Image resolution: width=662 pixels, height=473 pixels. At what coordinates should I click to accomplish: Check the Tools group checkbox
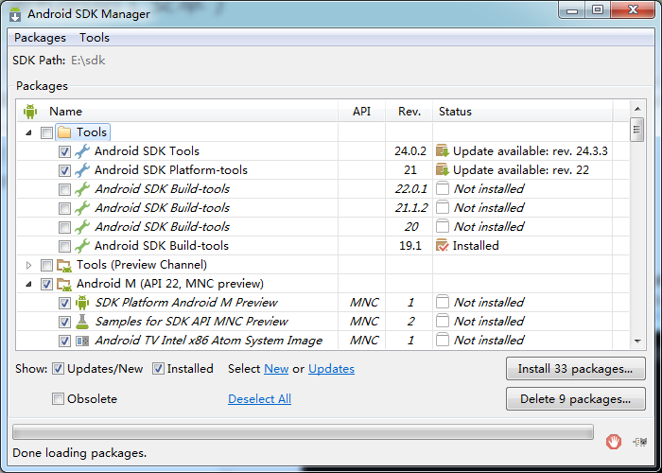46,133
